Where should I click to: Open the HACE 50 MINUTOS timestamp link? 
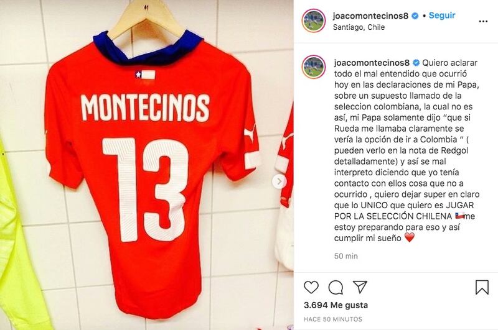coord(333,319)
